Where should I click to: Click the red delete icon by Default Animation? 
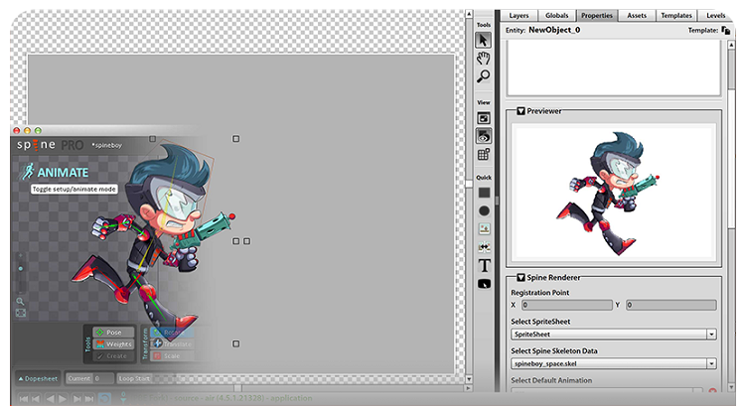pyautogui.click(x=712, y=391)
